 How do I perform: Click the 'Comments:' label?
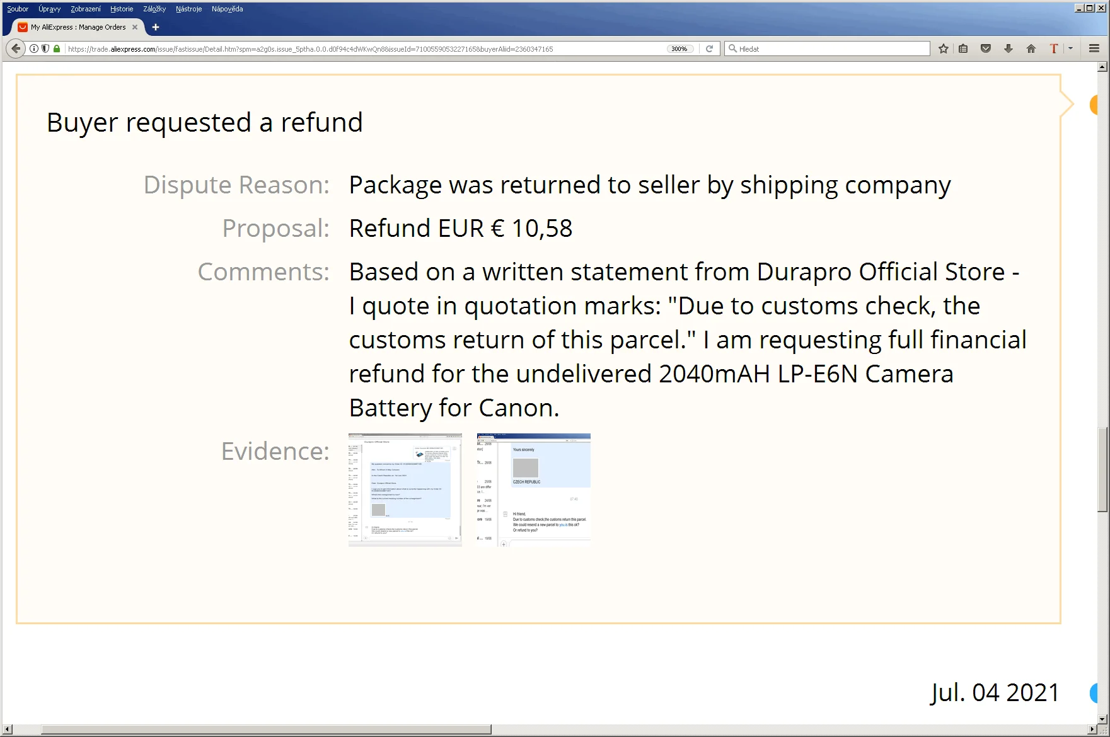point(263,271)
